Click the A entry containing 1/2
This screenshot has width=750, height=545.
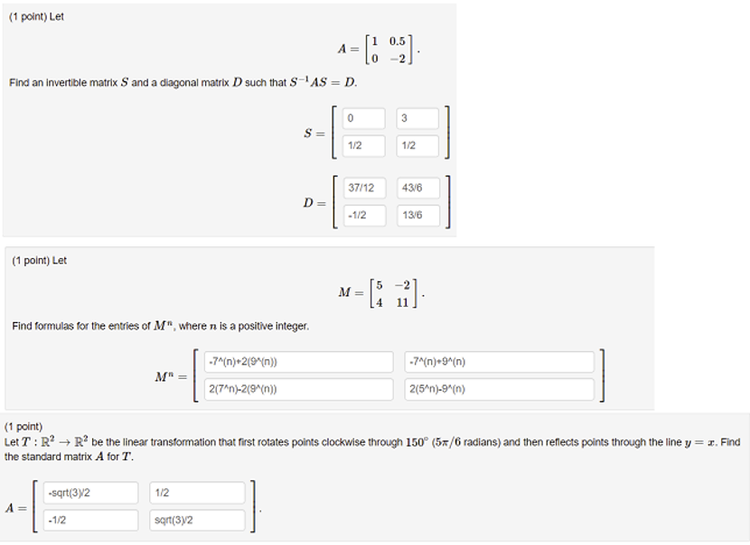tap(195, 493)
